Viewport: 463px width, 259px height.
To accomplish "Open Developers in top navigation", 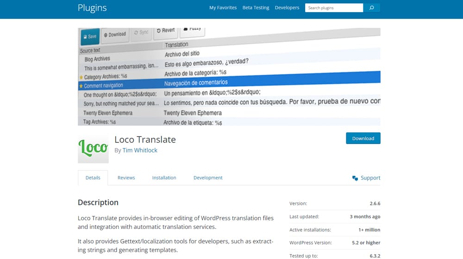I will [287, 8].
